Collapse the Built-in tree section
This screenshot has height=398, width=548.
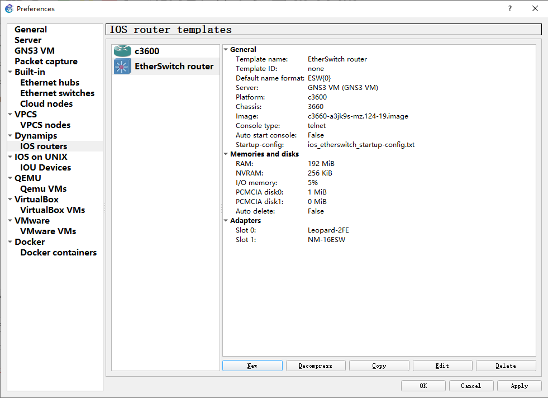pos(10,72)
